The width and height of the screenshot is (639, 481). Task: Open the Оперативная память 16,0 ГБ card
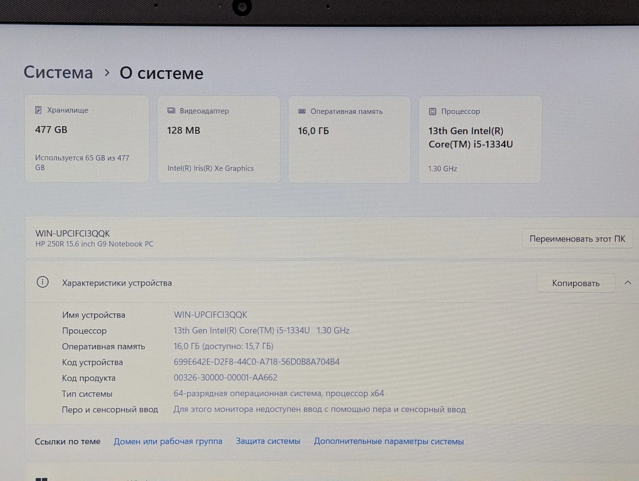click(x=349, y=140)
